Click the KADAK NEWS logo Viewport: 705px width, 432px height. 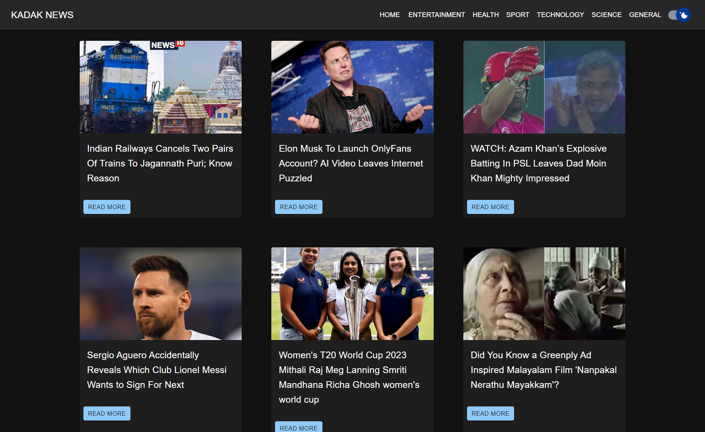tap(42, 15)
